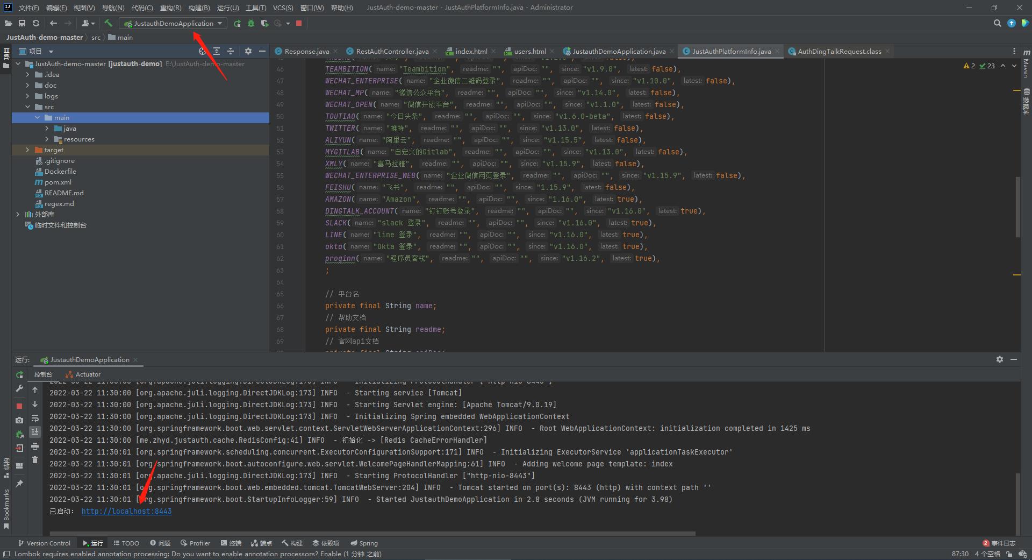The image size is (1032, 560).
Task: Toggle soft-wrap in the console
Action: coord(35,418)
